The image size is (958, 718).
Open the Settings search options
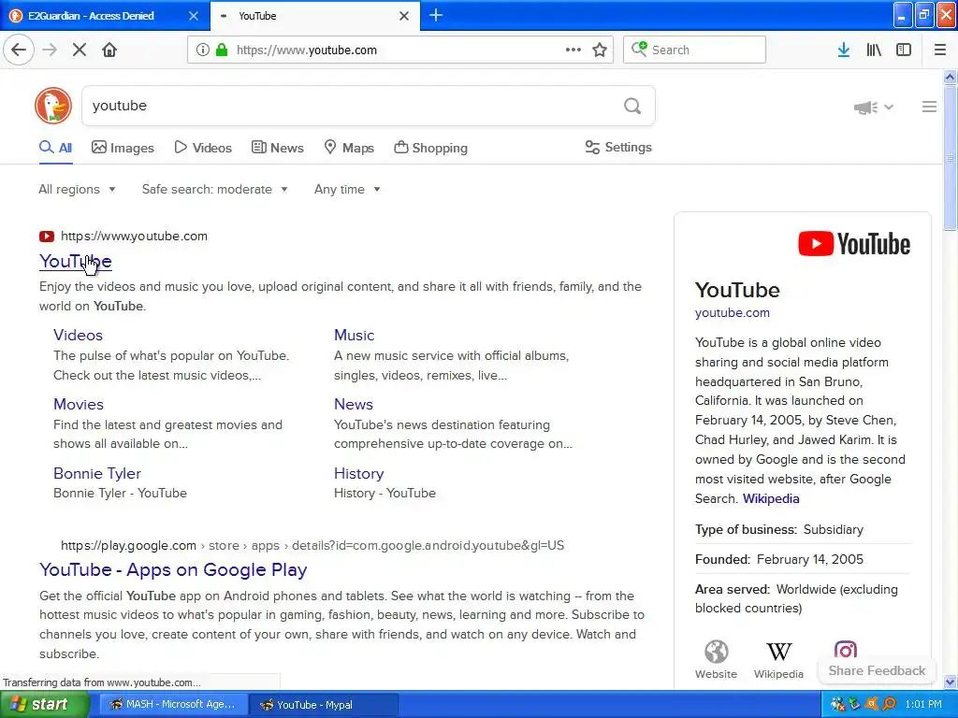coord(618,147)
